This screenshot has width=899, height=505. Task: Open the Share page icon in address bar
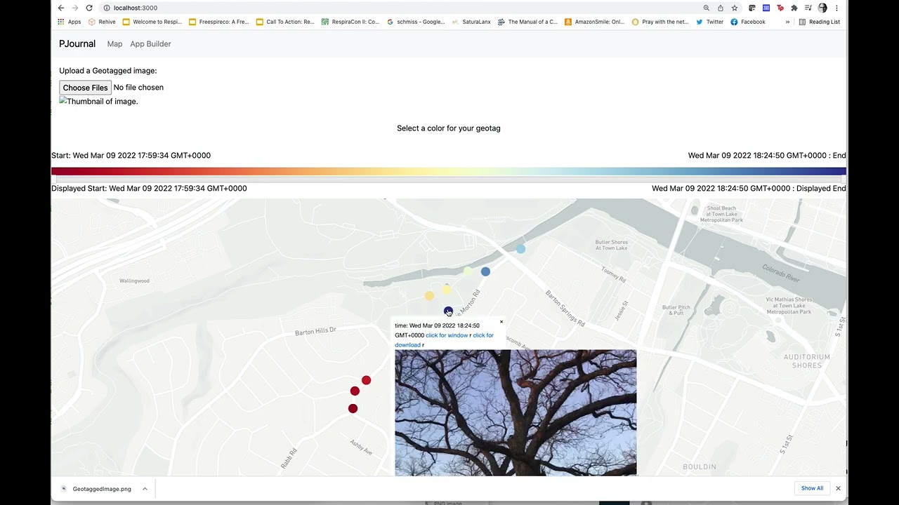[x=721, y=8]
